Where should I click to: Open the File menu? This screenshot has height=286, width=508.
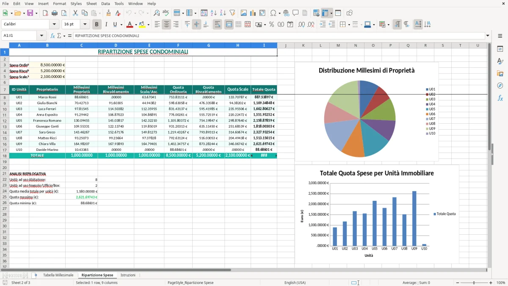[x=6, y=3]
